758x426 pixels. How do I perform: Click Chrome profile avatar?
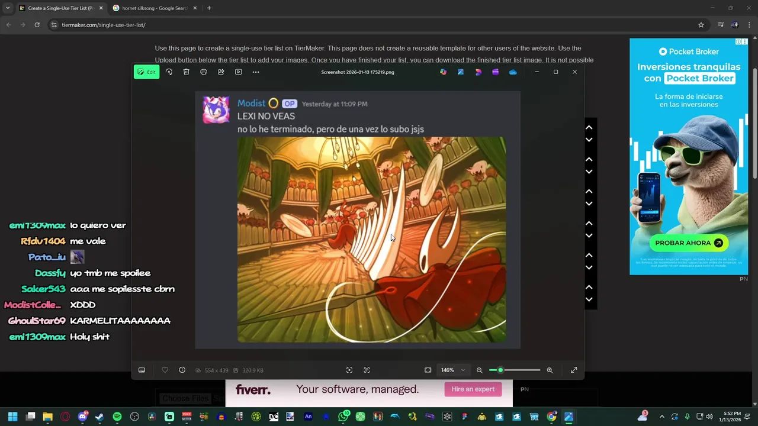click(735, 25)
